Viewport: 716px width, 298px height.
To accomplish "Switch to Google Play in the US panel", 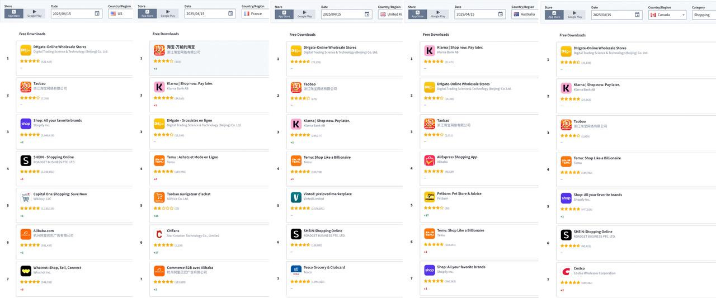I will (34, 13).
